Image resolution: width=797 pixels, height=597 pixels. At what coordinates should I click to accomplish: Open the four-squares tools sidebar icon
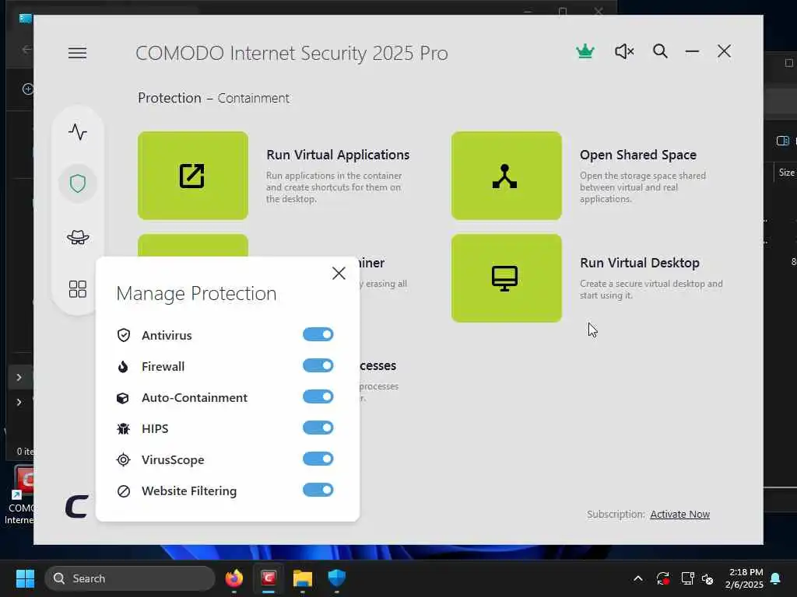(78, 289)
